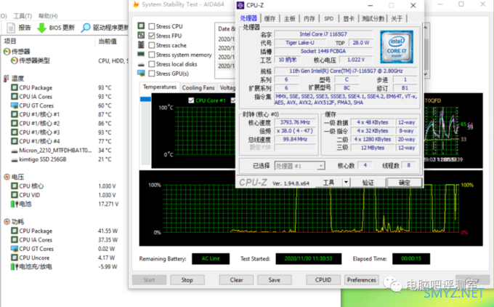The width and height of the screenshot is (494, 307).
Task: Click the 温度 thermometer icon
Action: (7, 79)
